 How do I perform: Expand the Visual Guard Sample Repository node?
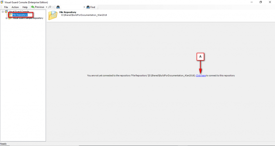tap(6, 18)
